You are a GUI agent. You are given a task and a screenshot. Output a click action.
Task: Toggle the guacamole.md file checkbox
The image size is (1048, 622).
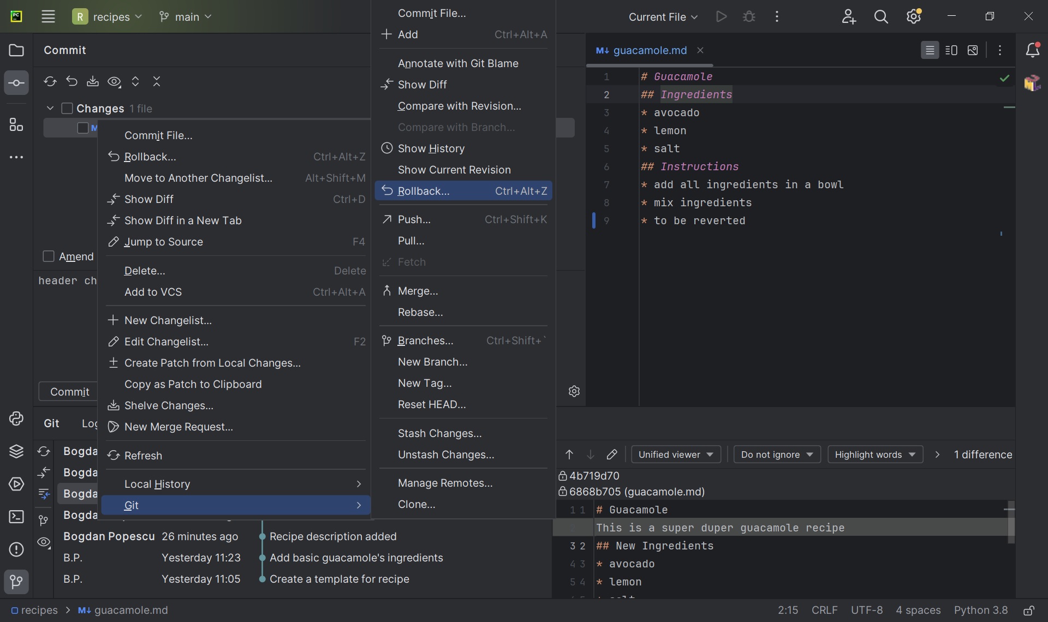coord(81,127)
